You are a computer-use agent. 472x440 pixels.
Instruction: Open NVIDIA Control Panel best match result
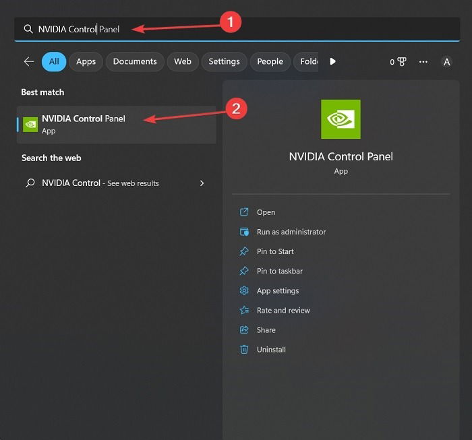(116, 125)
